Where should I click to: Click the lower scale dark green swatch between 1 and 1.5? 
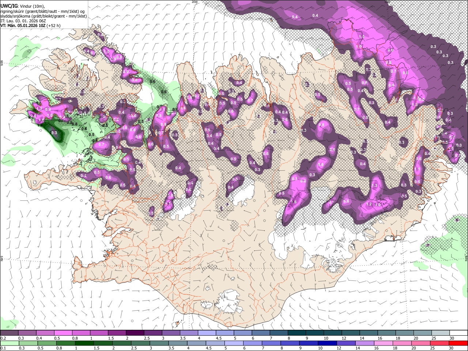click(84, 343)
